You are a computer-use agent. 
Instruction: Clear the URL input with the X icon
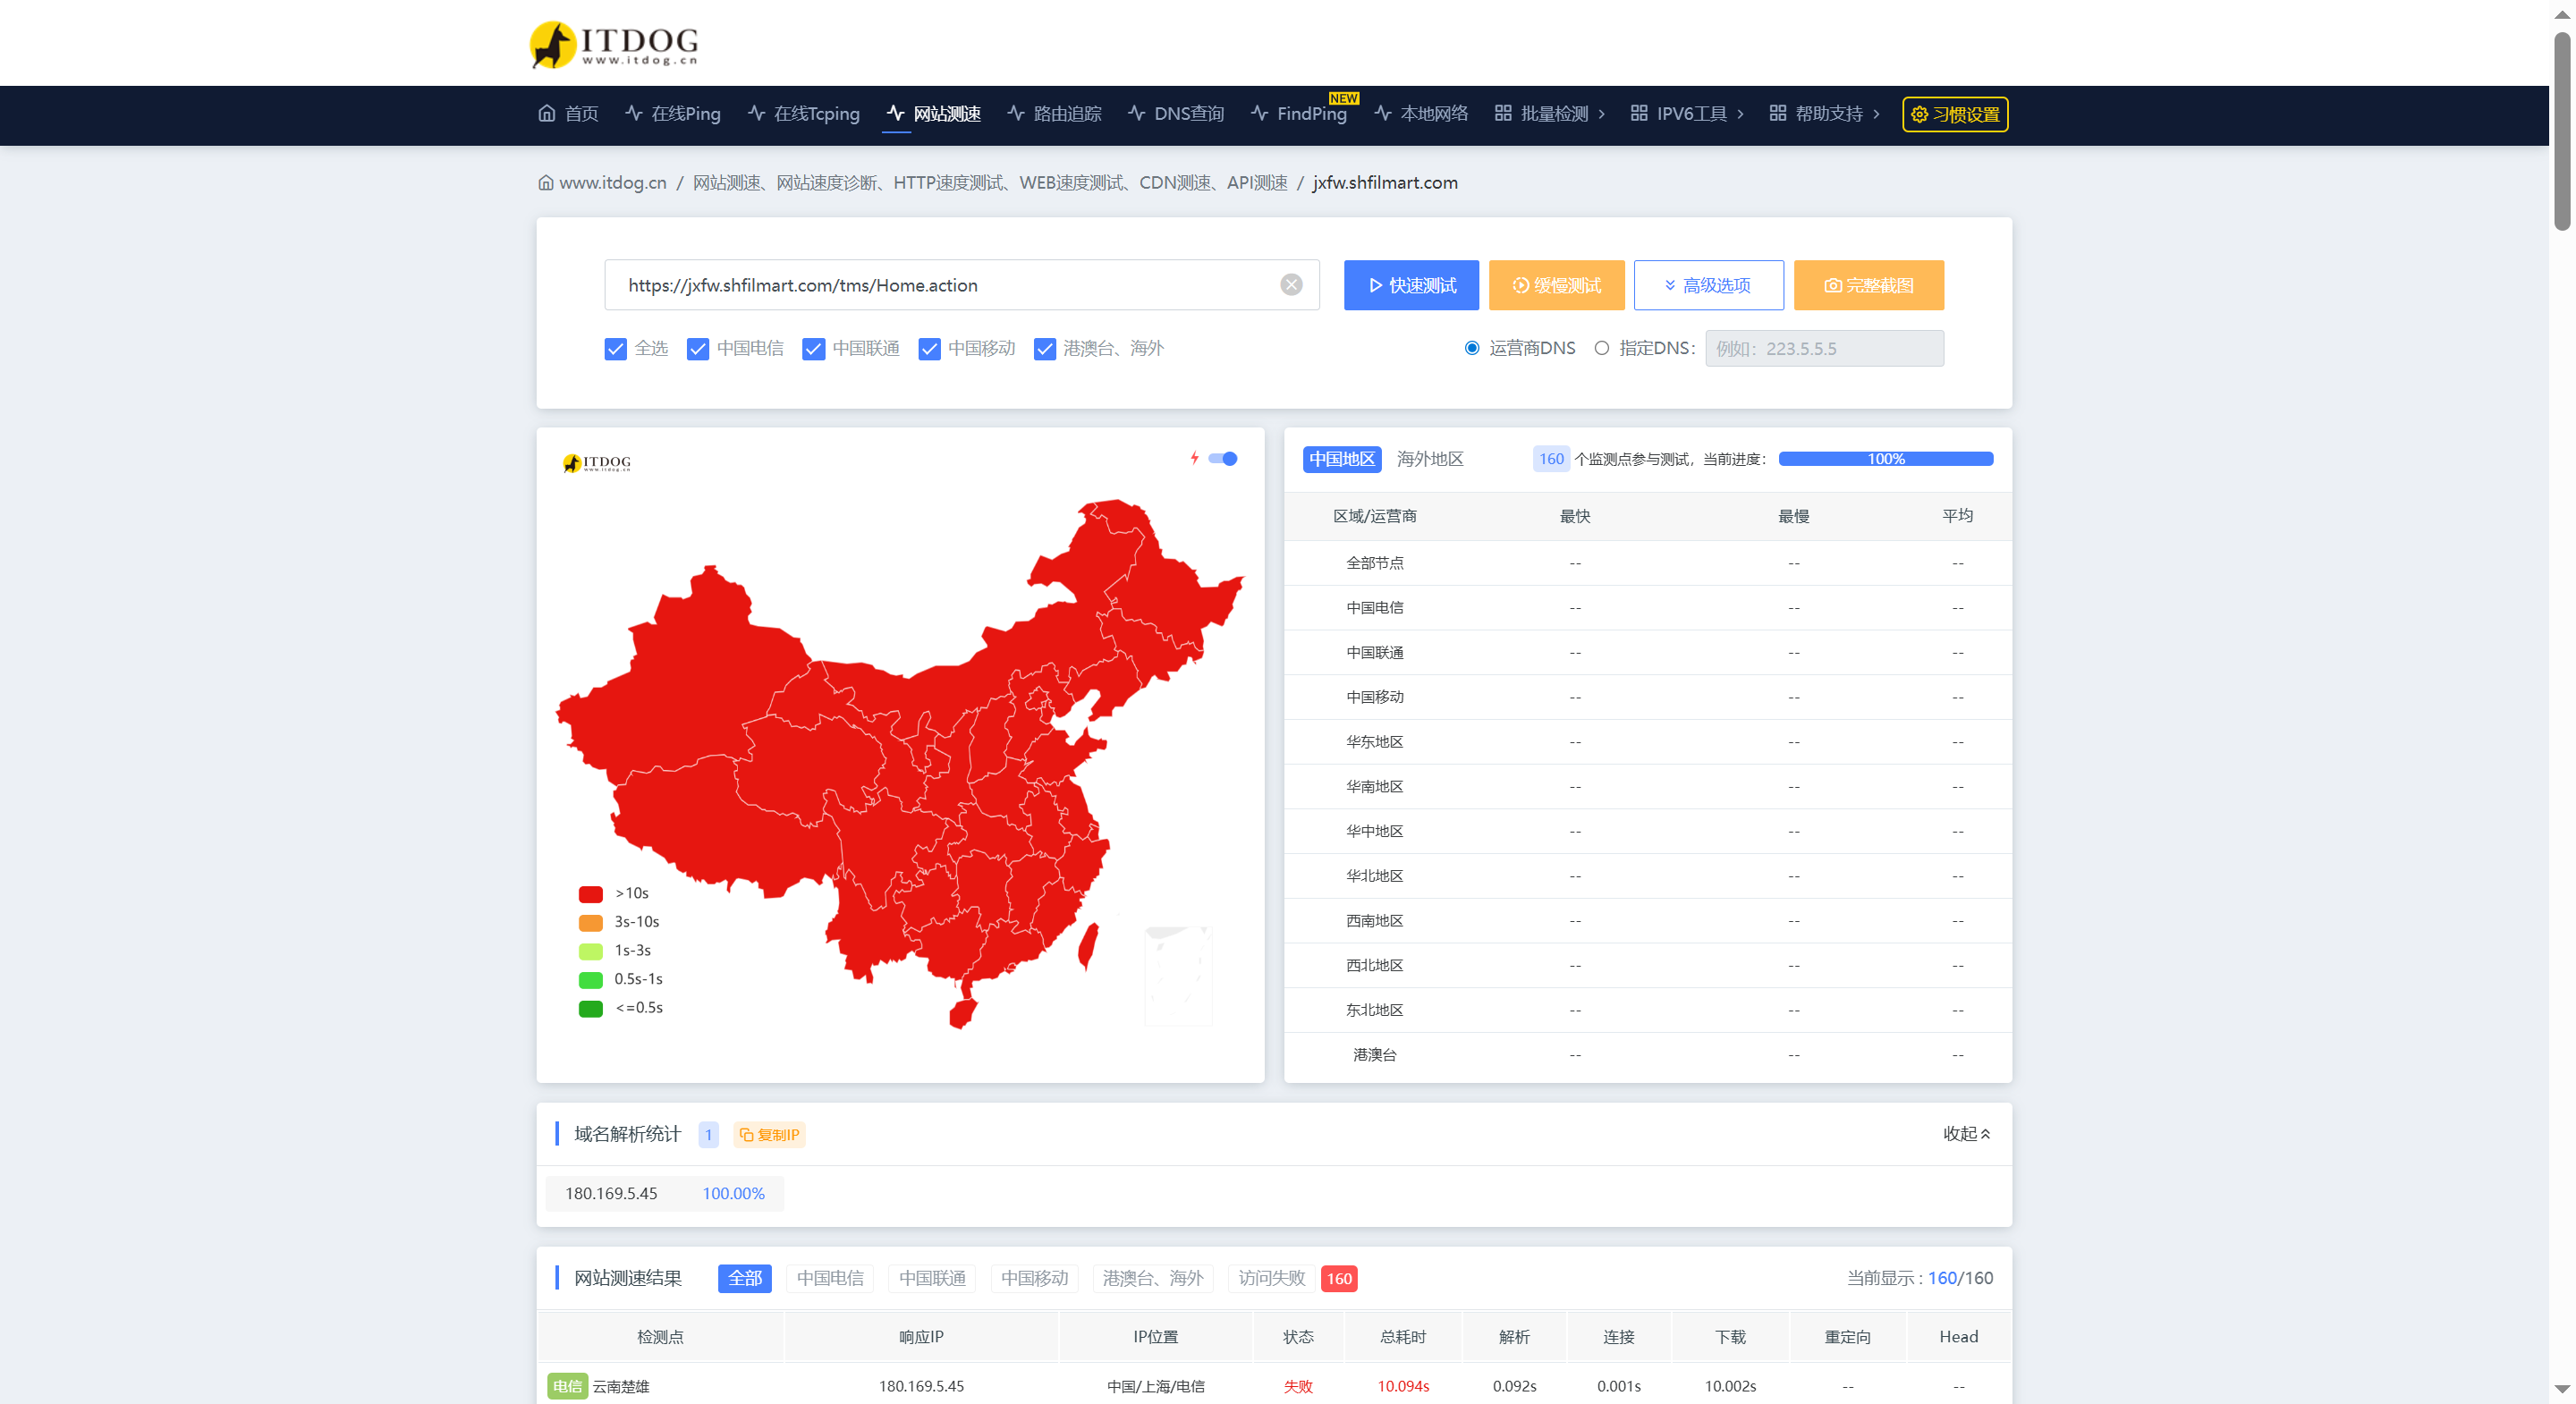coord(1291,285)
